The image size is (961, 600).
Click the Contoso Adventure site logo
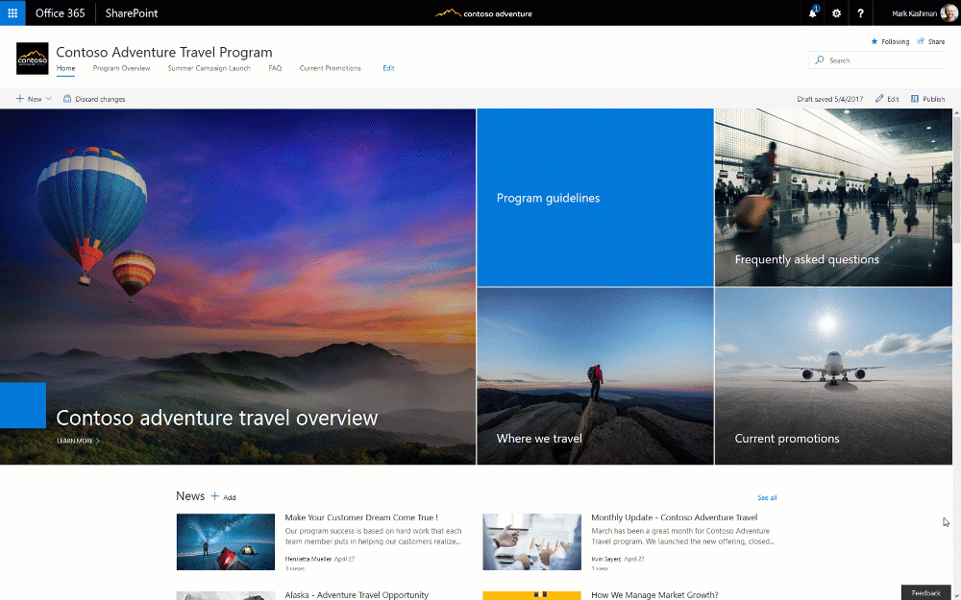click(32, 58)
